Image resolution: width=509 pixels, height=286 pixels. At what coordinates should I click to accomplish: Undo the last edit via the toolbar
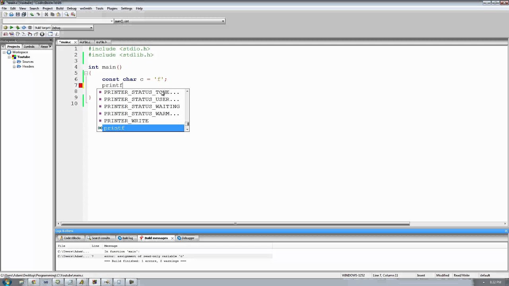(32, 14)
